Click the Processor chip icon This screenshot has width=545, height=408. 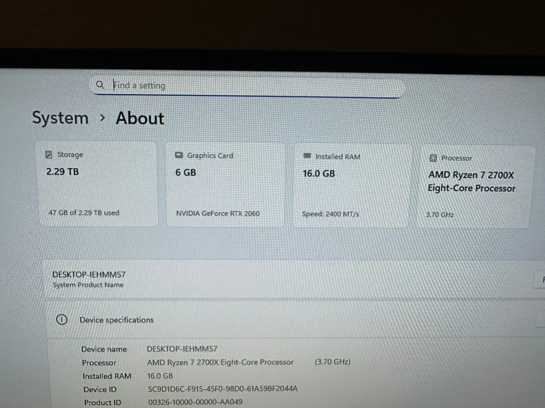tap(433, 158)
